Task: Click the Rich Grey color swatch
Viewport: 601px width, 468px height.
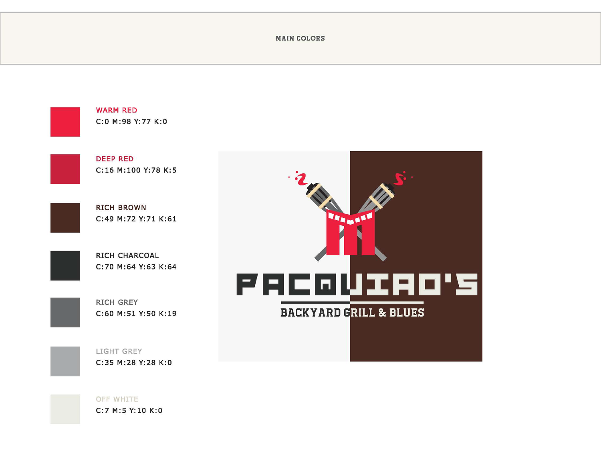Action: [65, 312]
